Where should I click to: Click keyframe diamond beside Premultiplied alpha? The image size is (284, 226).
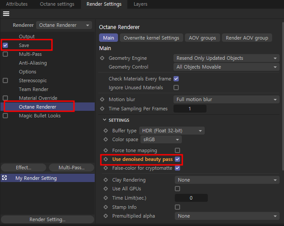(106, 216)
